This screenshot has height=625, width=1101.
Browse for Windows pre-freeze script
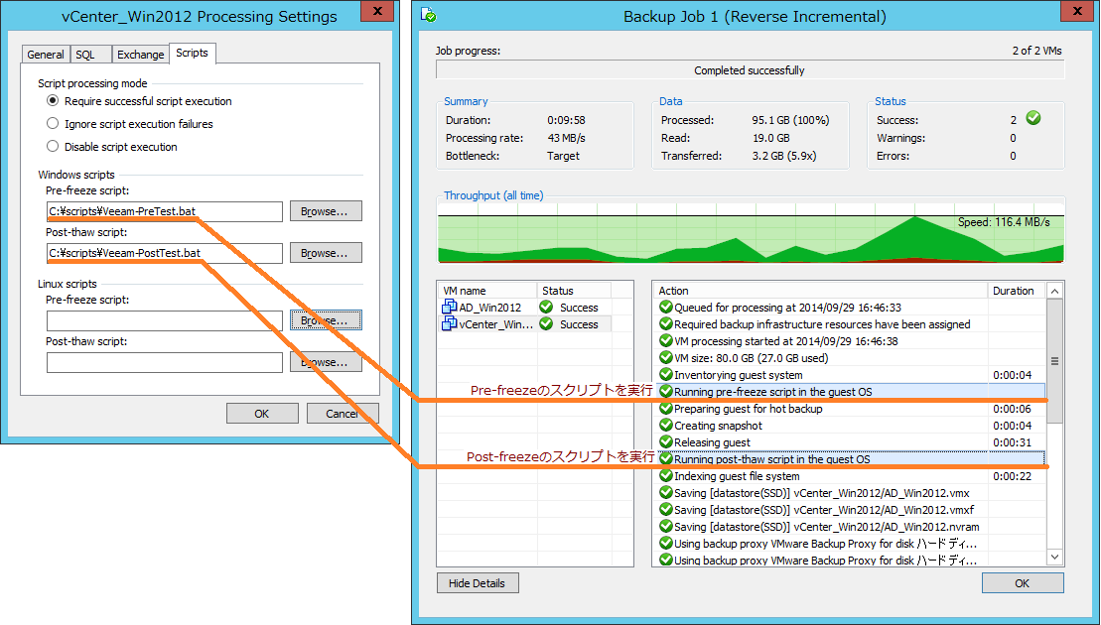[x=326, y=211]
